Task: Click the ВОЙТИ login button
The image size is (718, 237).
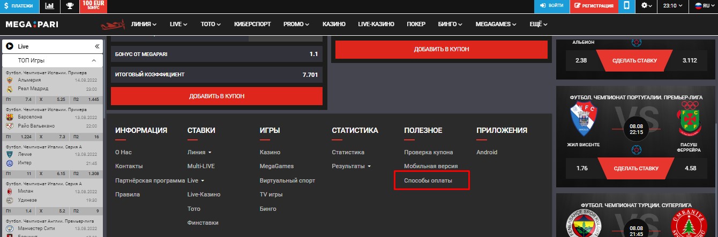Action: point(552,6)
